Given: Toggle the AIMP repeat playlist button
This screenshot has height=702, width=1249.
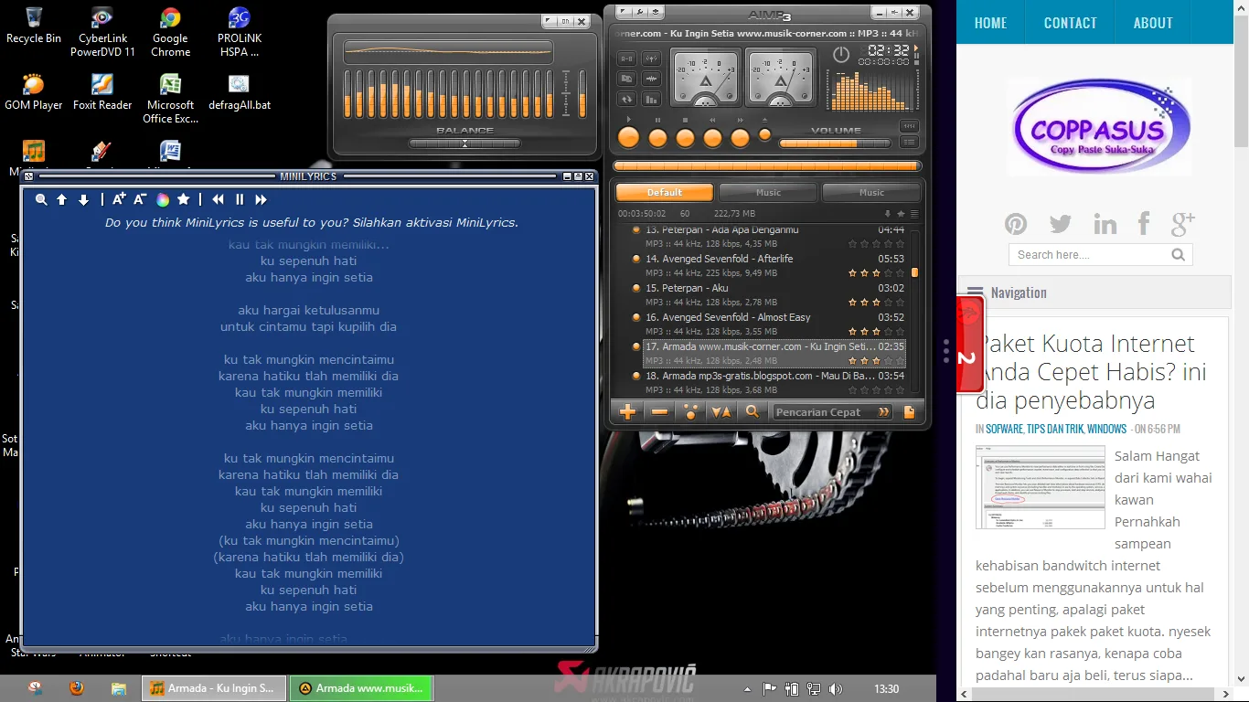Looking at the screenshot, I should [627, 99].
